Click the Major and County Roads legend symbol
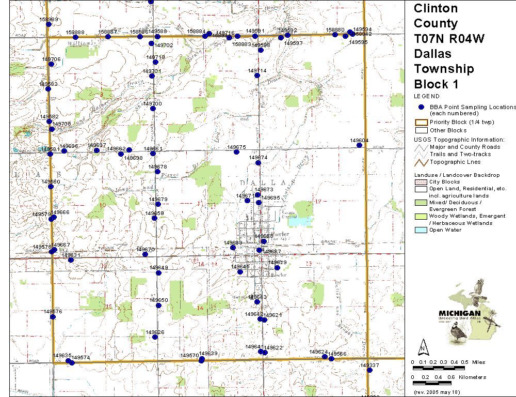The width and height of the screenshot is (516, 397). (x=421, y=147)
